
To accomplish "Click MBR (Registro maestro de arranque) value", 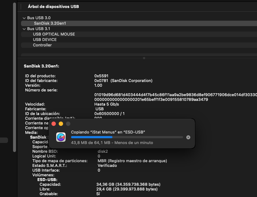I will pos(132,161).
